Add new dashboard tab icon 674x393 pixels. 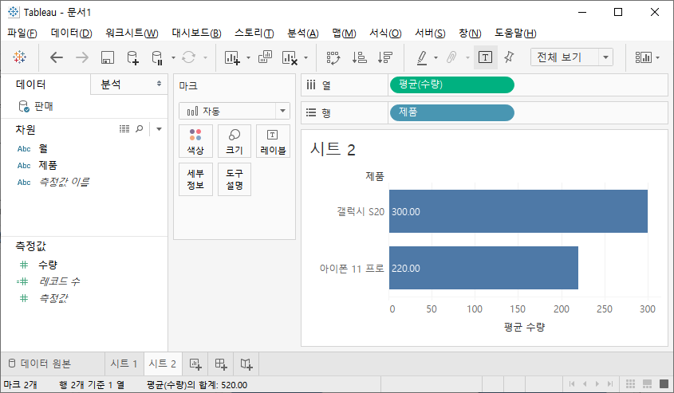[221, 364]
